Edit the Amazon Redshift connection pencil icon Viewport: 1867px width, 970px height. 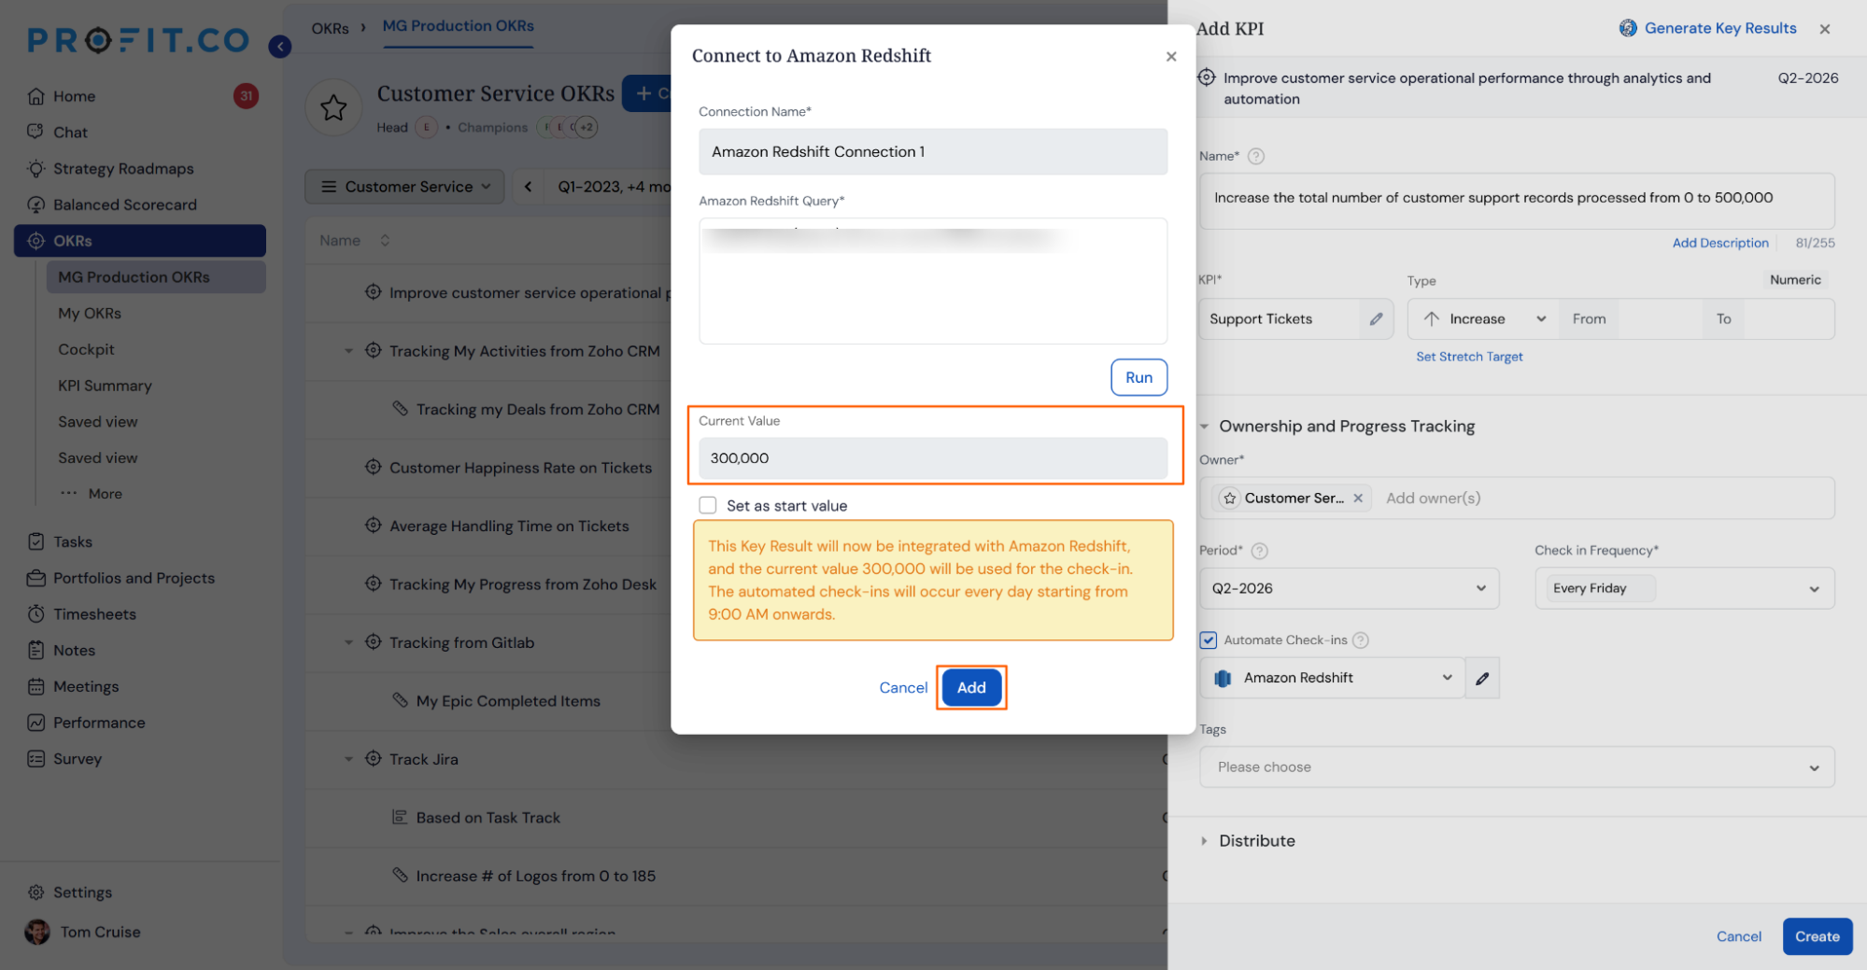1482,679
